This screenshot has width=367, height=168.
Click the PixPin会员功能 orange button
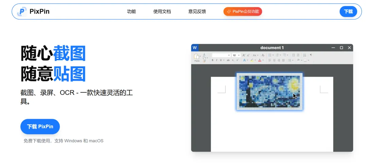coord(243,12)
